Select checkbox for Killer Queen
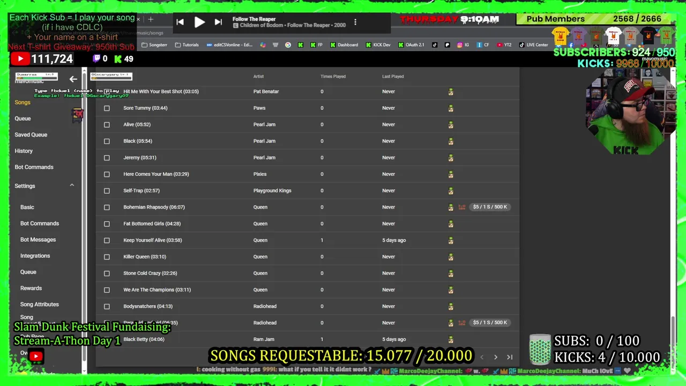Image resolution: width=686 pixels, height=386 pixels. pos(107,257)
